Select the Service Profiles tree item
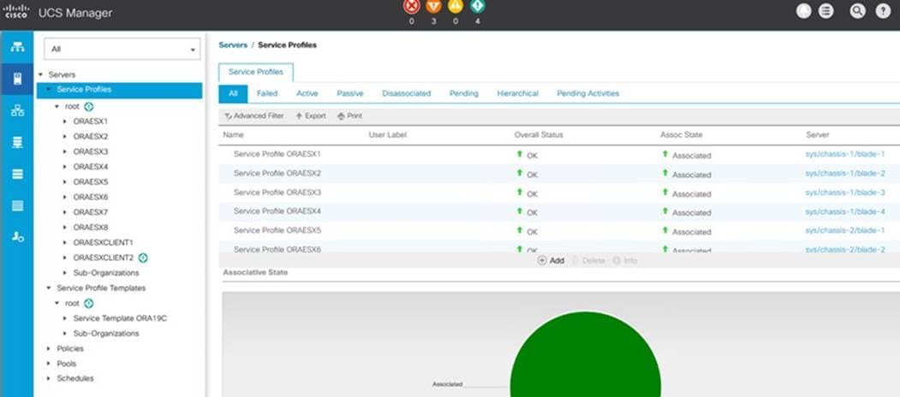The width and height of the screenshot is (900, 397). point(119,90)
